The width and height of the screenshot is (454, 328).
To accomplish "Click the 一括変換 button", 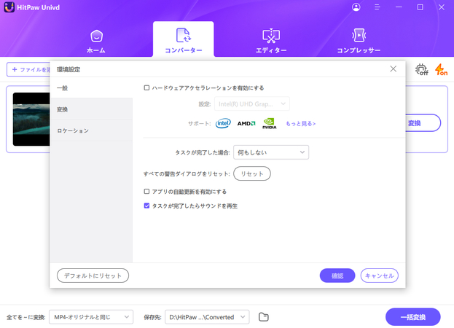I will (413, 317).
